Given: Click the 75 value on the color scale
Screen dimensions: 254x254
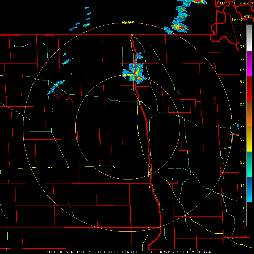Looking at the screenshot, I should [x=242, y=47].
